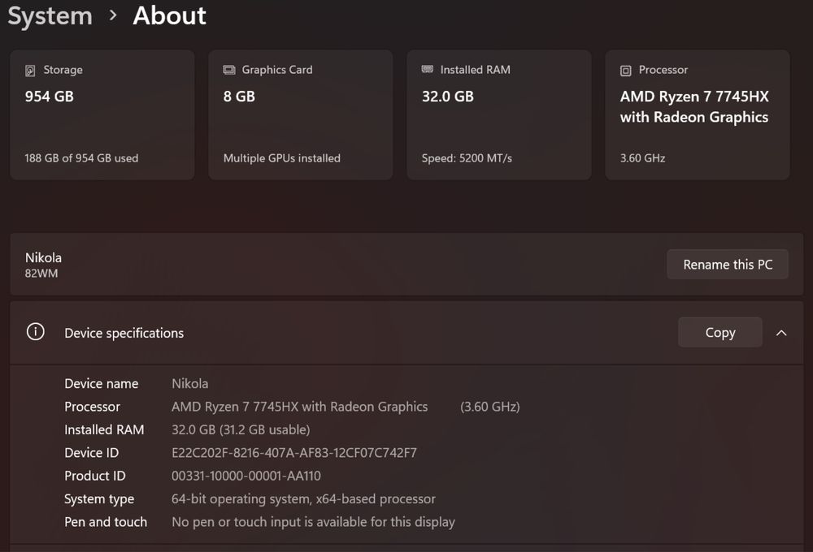
Task: Click the Graphics Card icon
Action: tap(228, 70)
